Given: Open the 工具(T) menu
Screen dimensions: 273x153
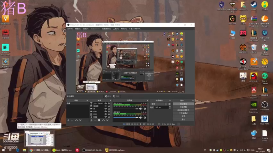Looking at the screenshot, I should pyautogui.click(x=116, y=29).
